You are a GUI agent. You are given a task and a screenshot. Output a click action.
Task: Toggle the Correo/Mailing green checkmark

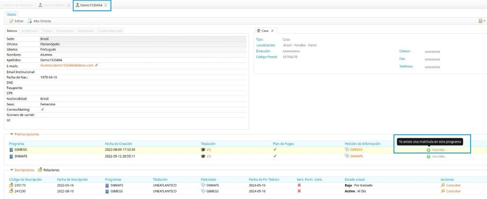43,109
